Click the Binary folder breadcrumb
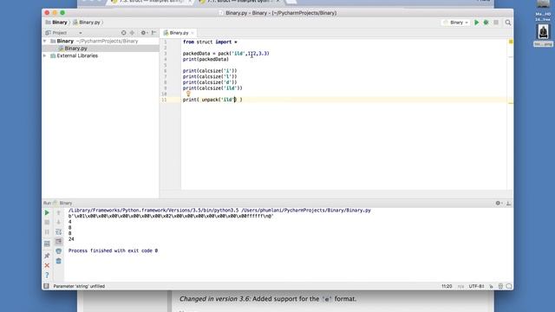The image size is (555, 312). [56, 23]
